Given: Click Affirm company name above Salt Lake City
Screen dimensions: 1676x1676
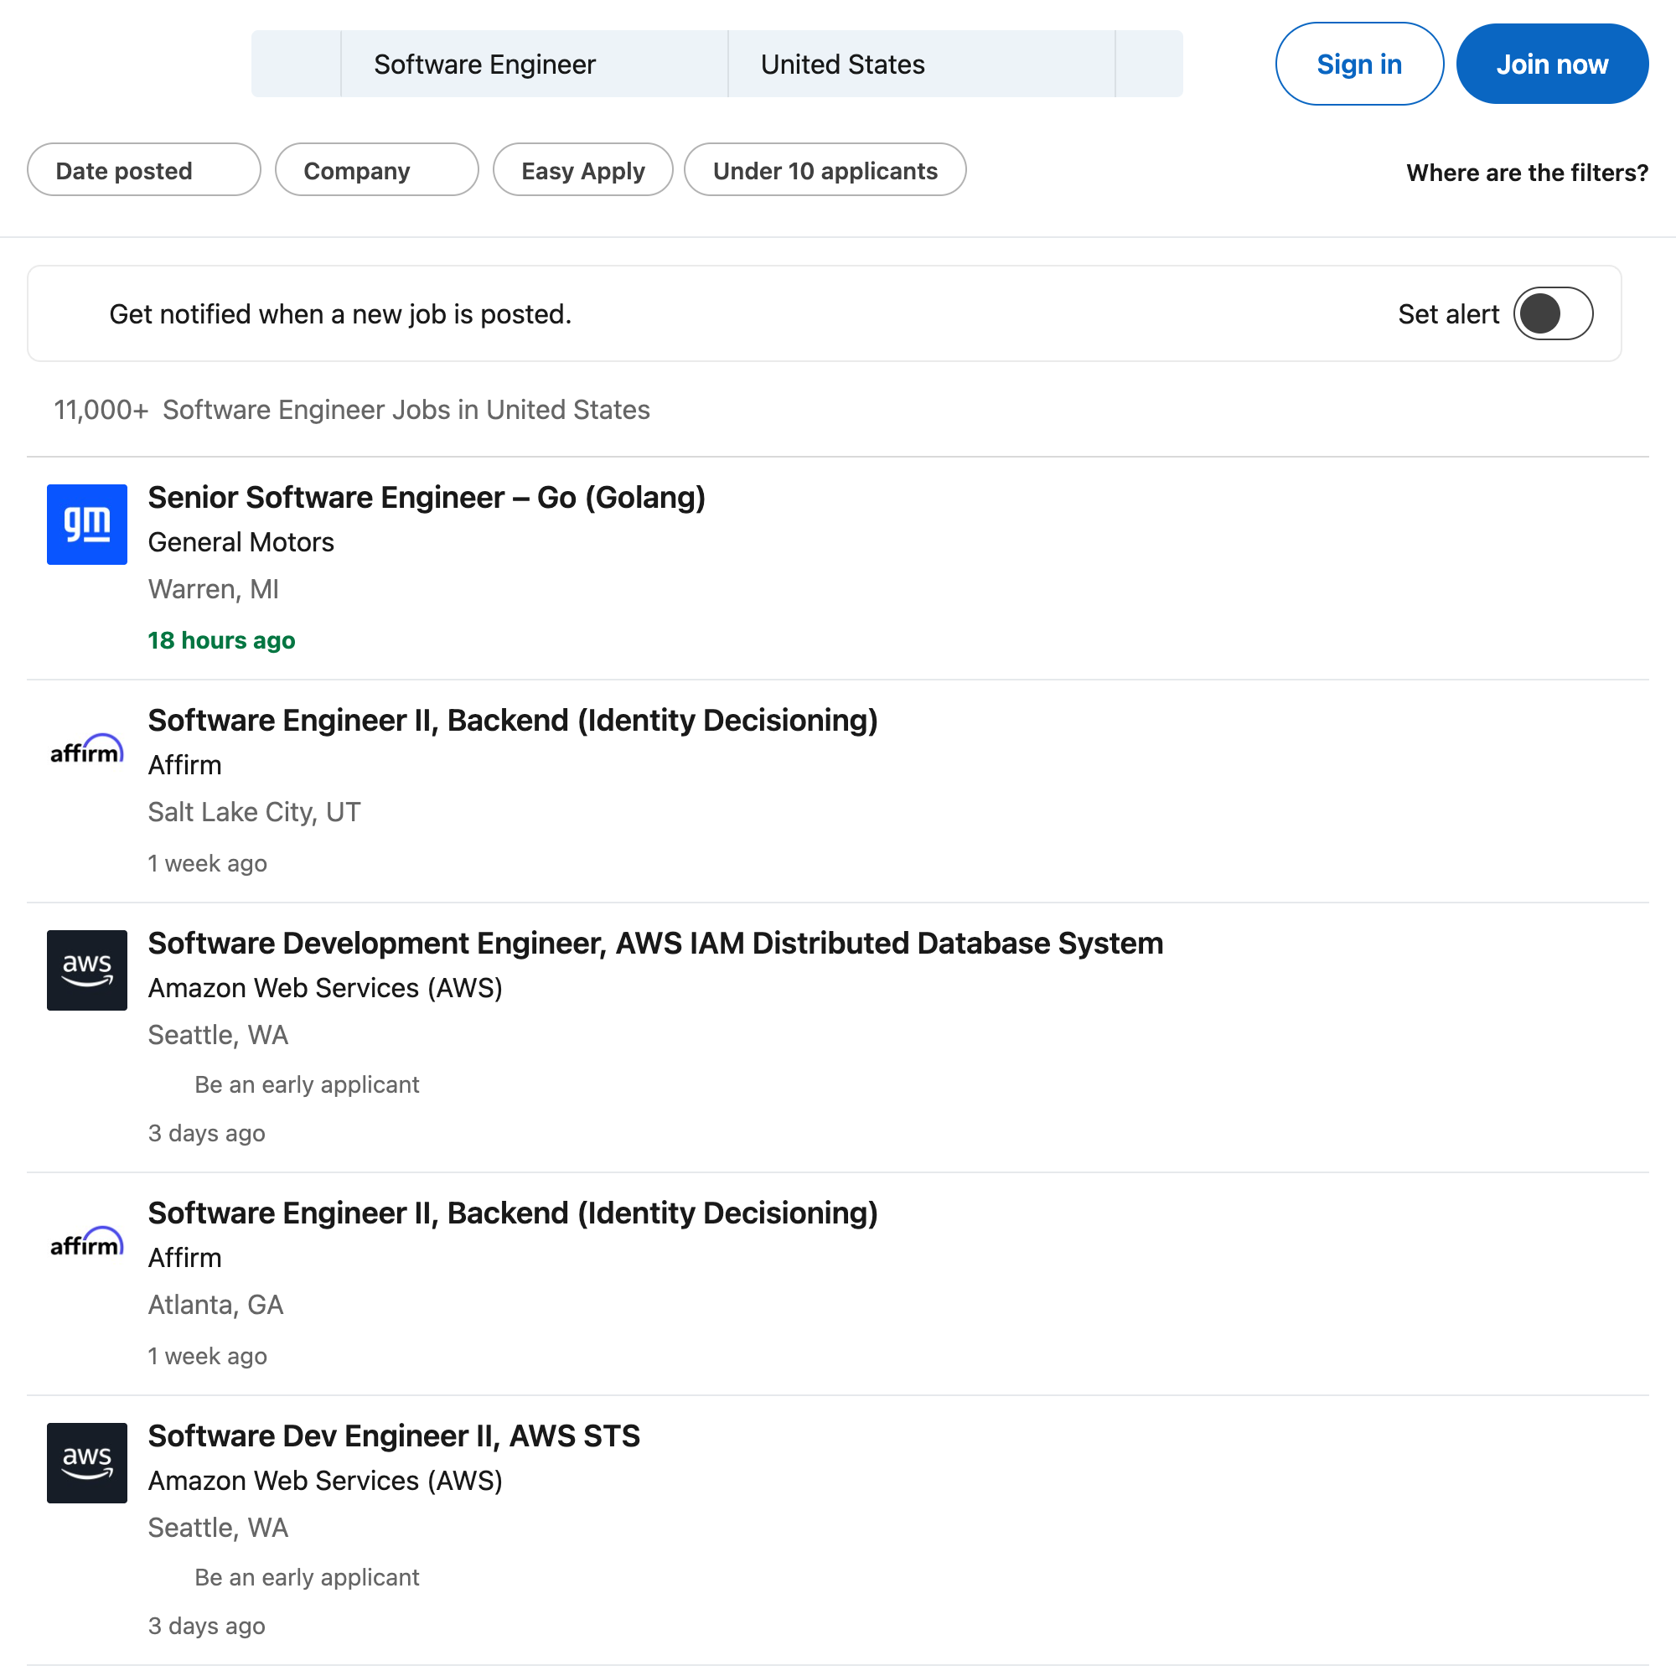Looking at the screenshot, I should tap(184, 765).
